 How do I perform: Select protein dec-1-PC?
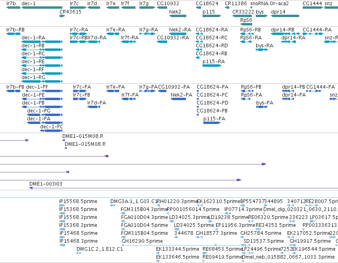click(x=51, y=131)
